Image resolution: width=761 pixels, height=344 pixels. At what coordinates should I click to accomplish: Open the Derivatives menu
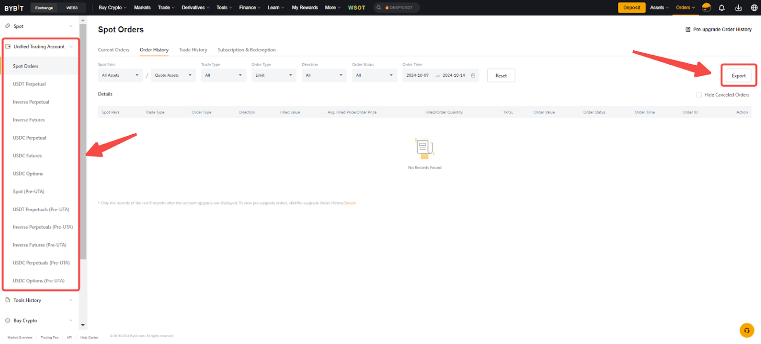pyautogui.click(x=195, y=7)
